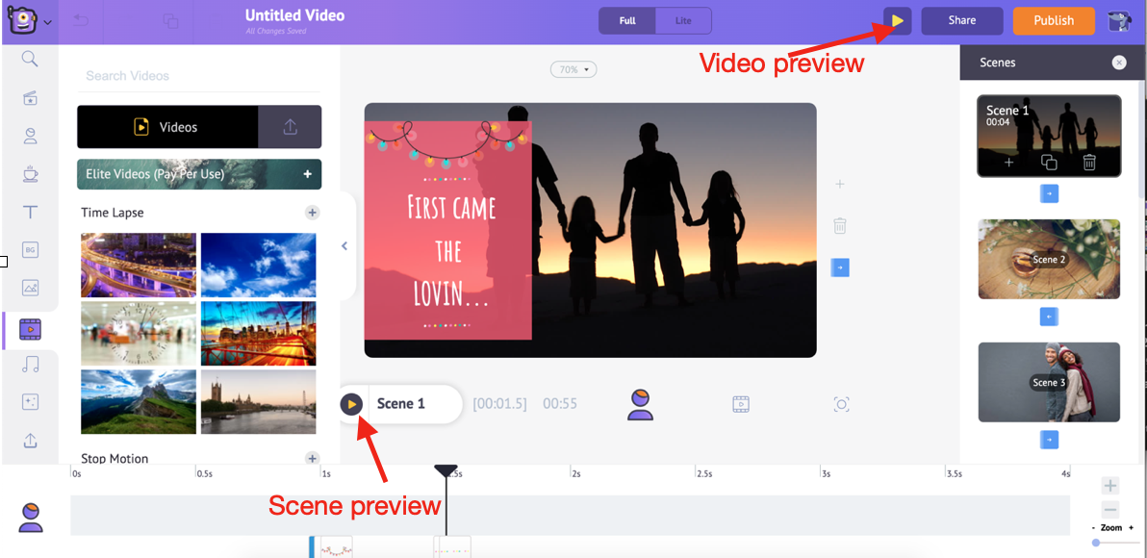Image resolution: width=1147 pixels, height=558 pixels.
Task: Click the video preview play icon
Action: 897,21
